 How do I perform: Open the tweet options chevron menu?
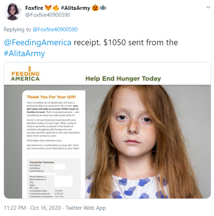pyautogui.click(x=208, y=7)
